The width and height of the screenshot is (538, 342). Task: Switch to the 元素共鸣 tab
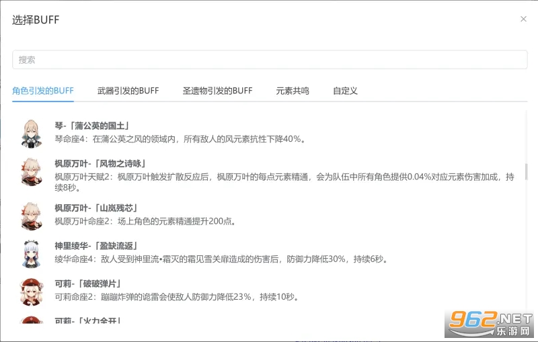[293, 91]
